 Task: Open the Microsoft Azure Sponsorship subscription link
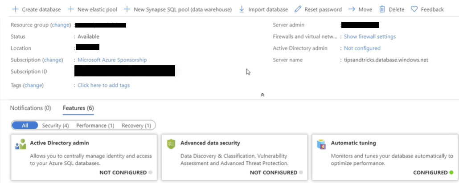point(112,60)
